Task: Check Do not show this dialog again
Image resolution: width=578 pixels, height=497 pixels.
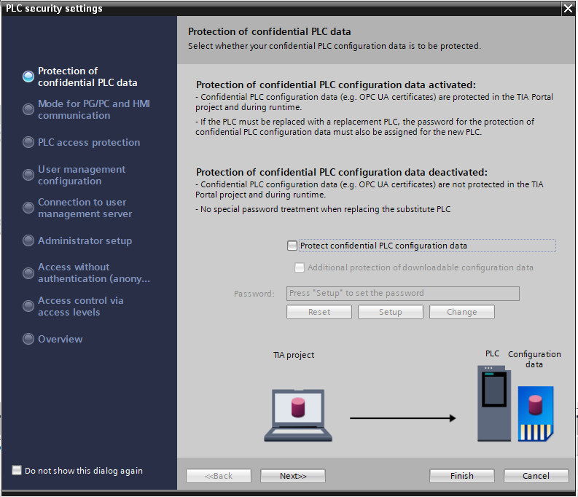Action: tap(17, 470)
